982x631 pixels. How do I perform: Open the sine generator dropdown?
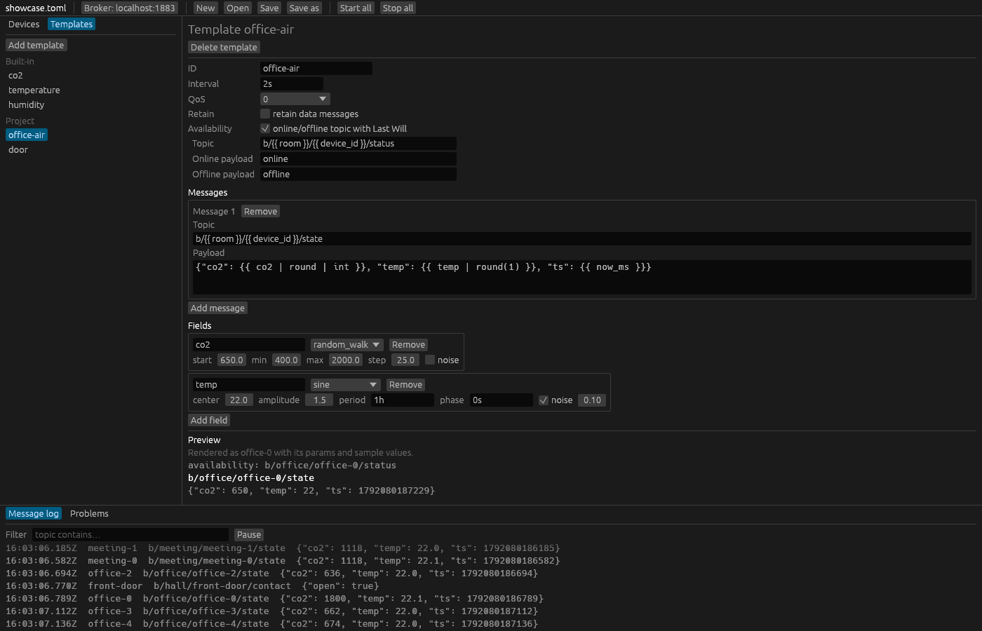coord(346,384)
